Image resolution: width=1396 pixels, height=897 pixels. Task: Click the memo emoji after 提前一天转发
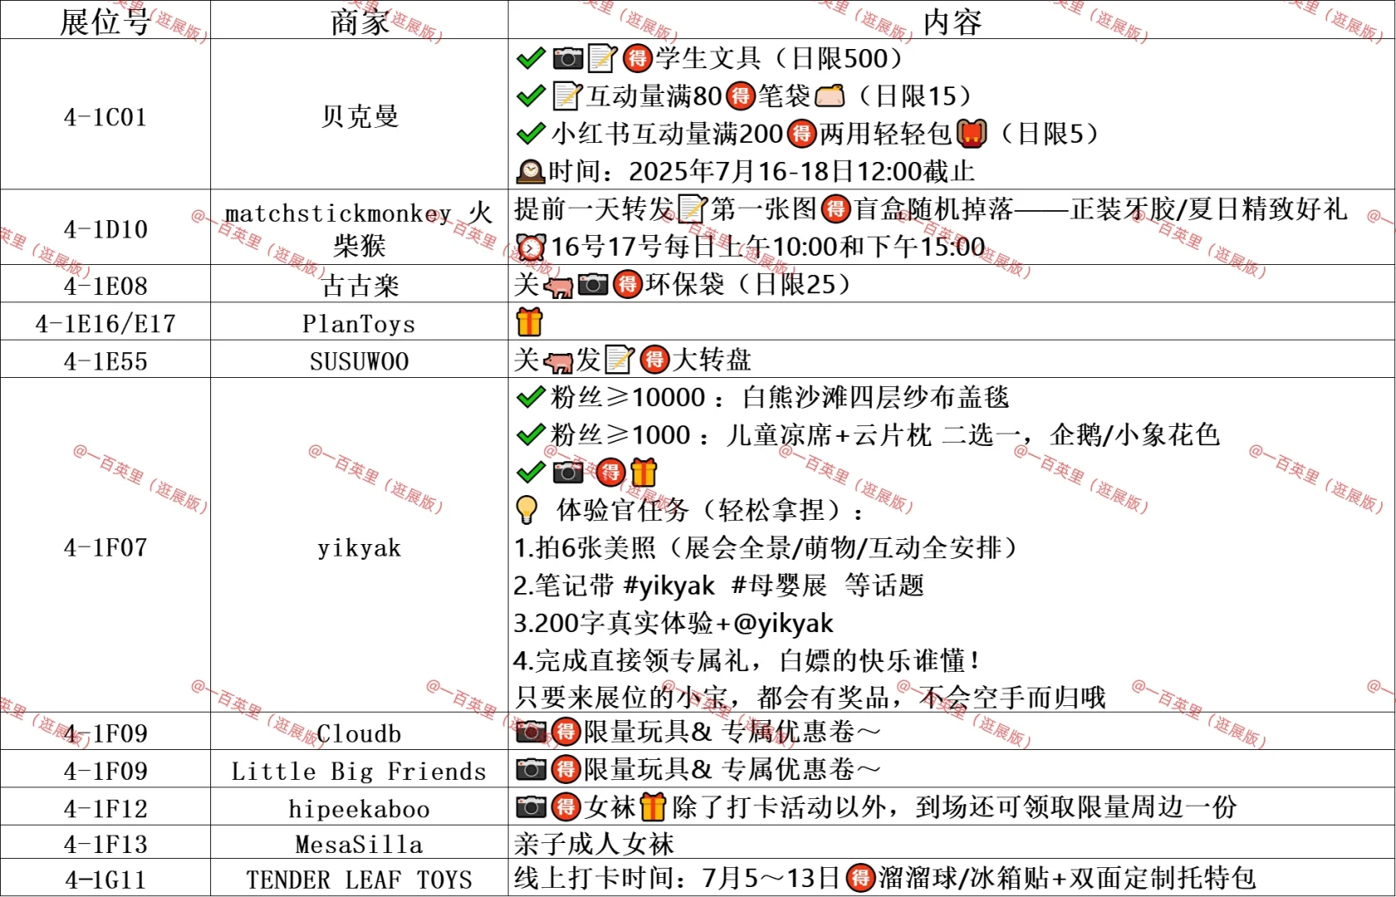[x=692, y=209]
